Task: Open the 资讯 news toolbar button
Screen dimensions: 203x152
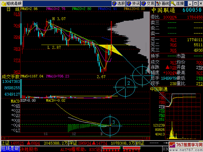Action: tap(133, 4)
